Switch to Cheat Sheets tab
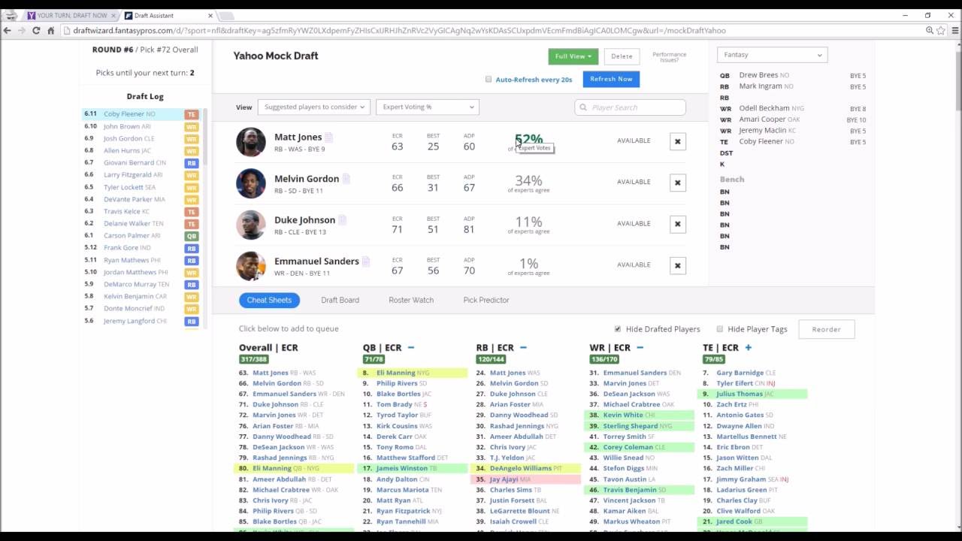962x541 pixels. point(269,300)
